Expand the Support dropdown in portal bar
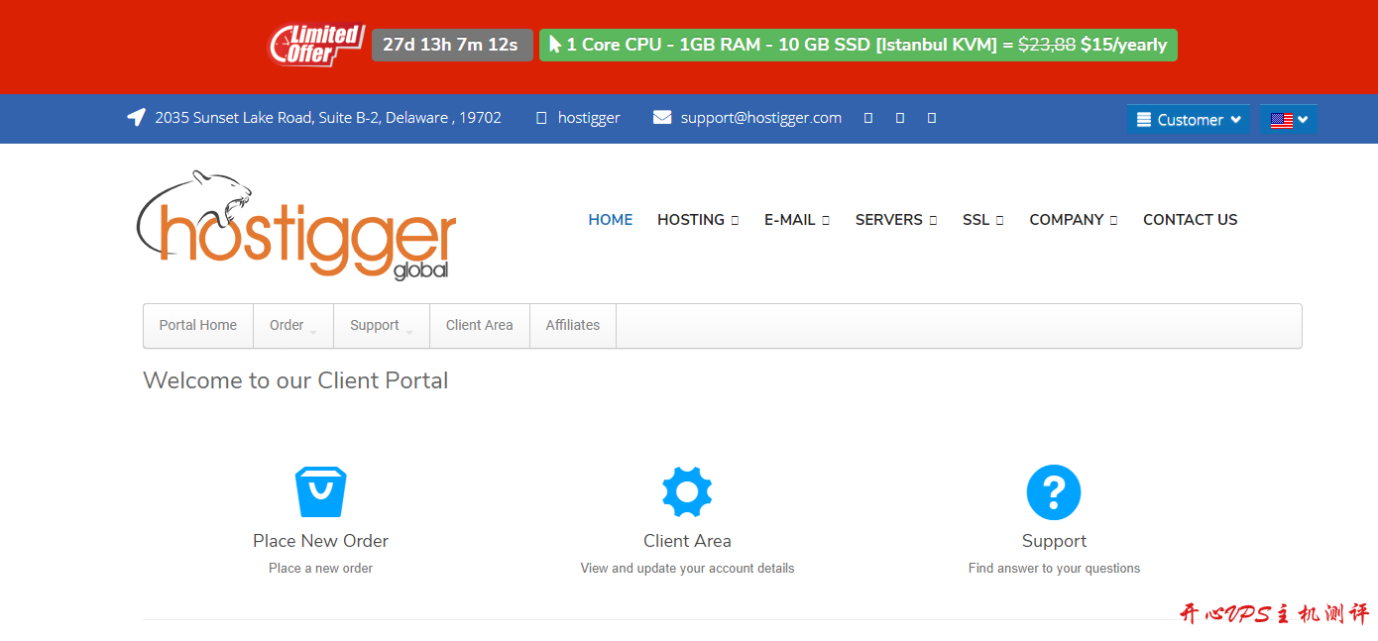The height and width of the screenshot is (641, 1378). point(381,326)
